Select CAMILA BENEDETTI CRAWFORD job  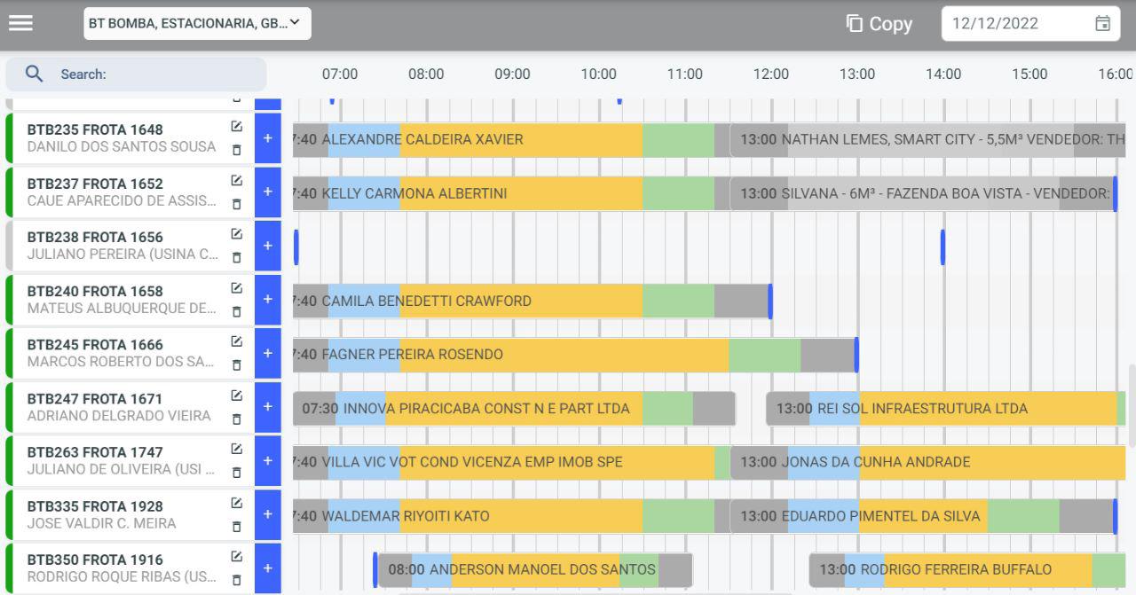[531, 301]
